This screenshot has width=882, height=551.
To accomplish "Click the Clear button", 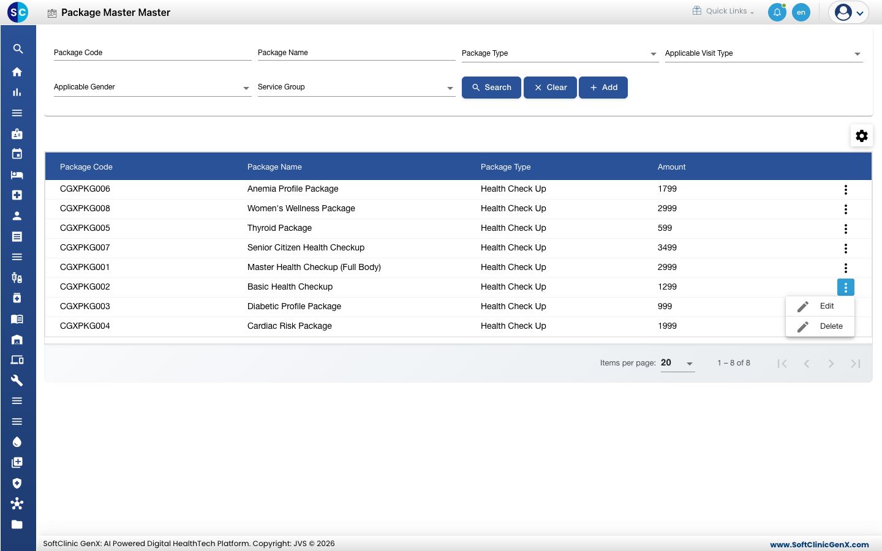I will 550,88.
